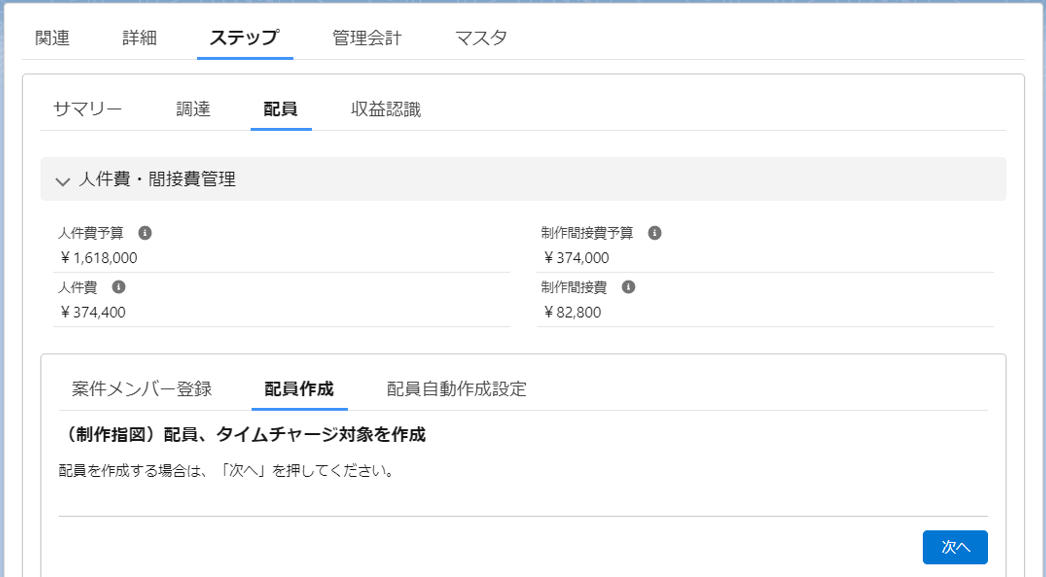This screenshot has width=1046, height=577.
Task: Open the 管理会計 tab
Action: 367,38
